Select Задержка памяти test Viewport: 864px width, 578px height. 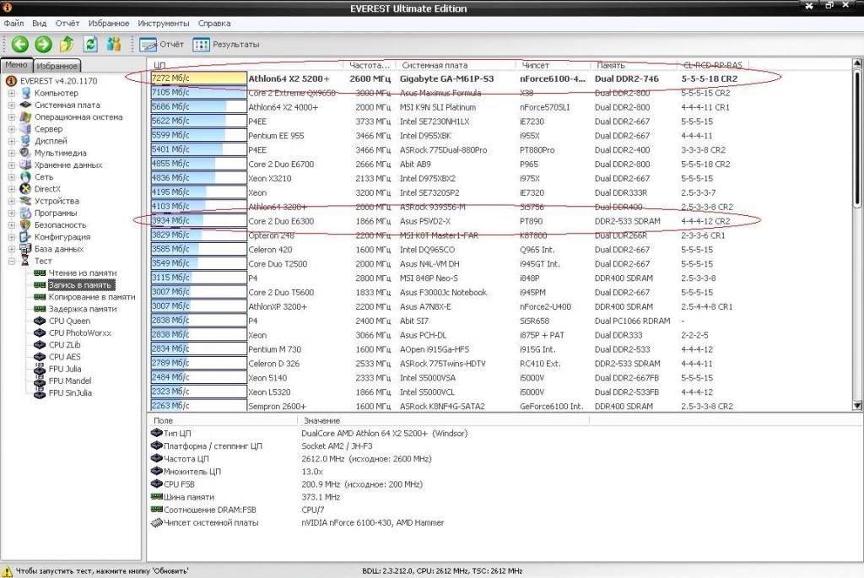pyautogui.click(x=83, y=309)
